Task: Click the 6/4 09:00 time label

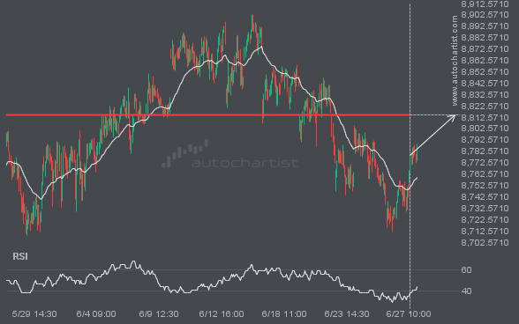Action: point(96,313)
